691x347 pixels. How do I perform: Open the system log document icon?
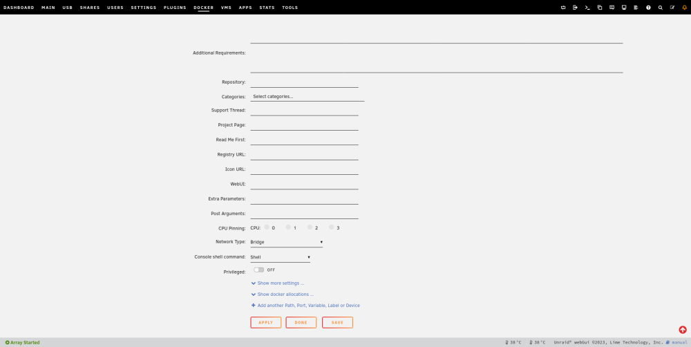click(636, 8)
